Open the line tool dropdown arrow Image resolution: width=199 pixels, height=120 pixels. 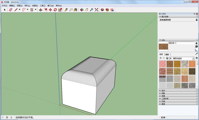(x=20, y=10)
